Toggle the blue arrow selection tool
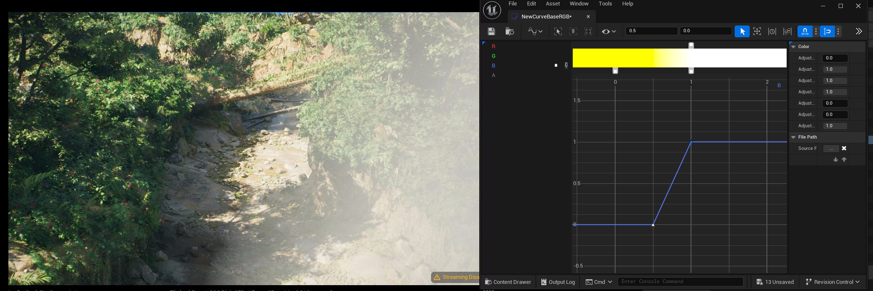This screenshot has height=291, width=873. 742,31
